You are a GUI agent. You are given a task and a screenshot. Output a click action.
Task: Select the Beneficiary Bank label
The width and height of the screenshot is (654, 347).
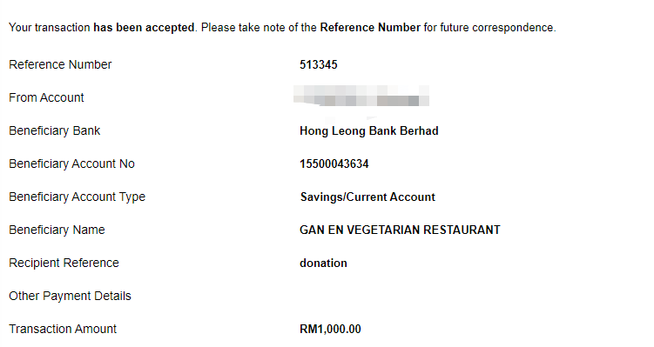[x=54, y=130]
